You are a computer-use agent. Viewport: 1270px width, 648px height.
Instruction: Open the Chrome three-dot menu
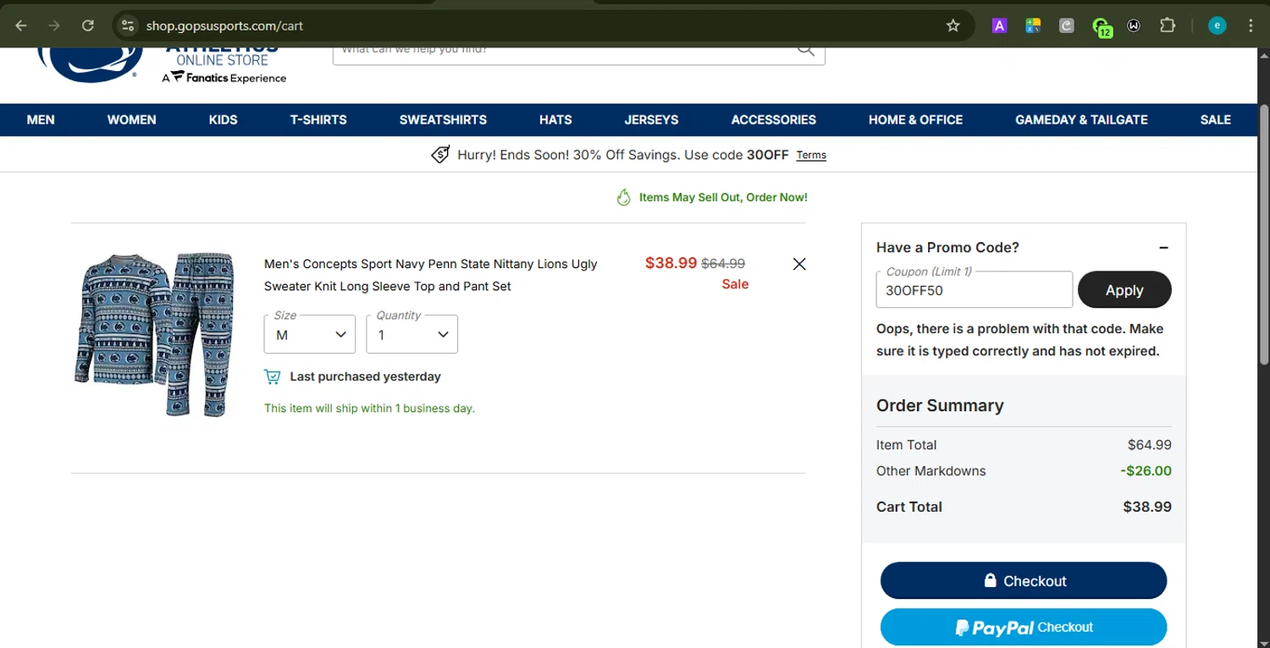1251,25
